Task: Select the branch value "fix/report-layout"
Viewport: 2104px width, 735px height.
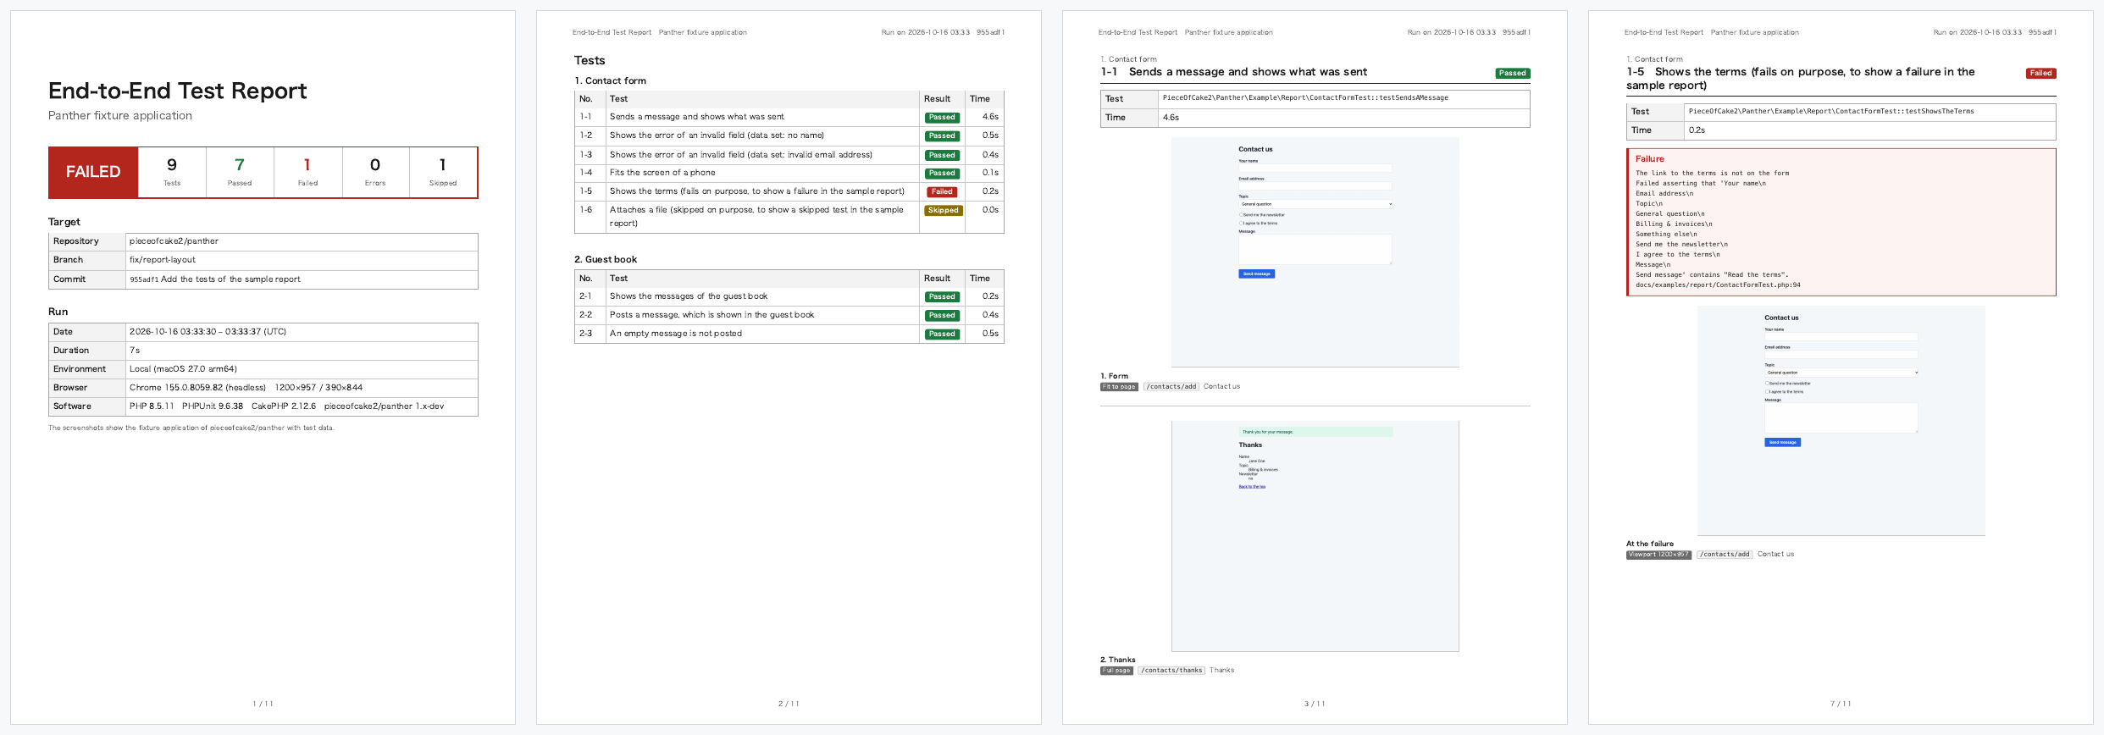Action: pos(162,260)
